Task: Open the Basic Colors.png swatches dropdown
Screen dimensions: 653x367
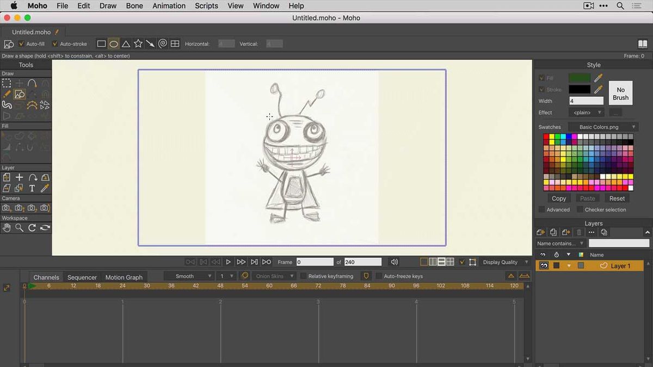Action: [x=604, y=127]
